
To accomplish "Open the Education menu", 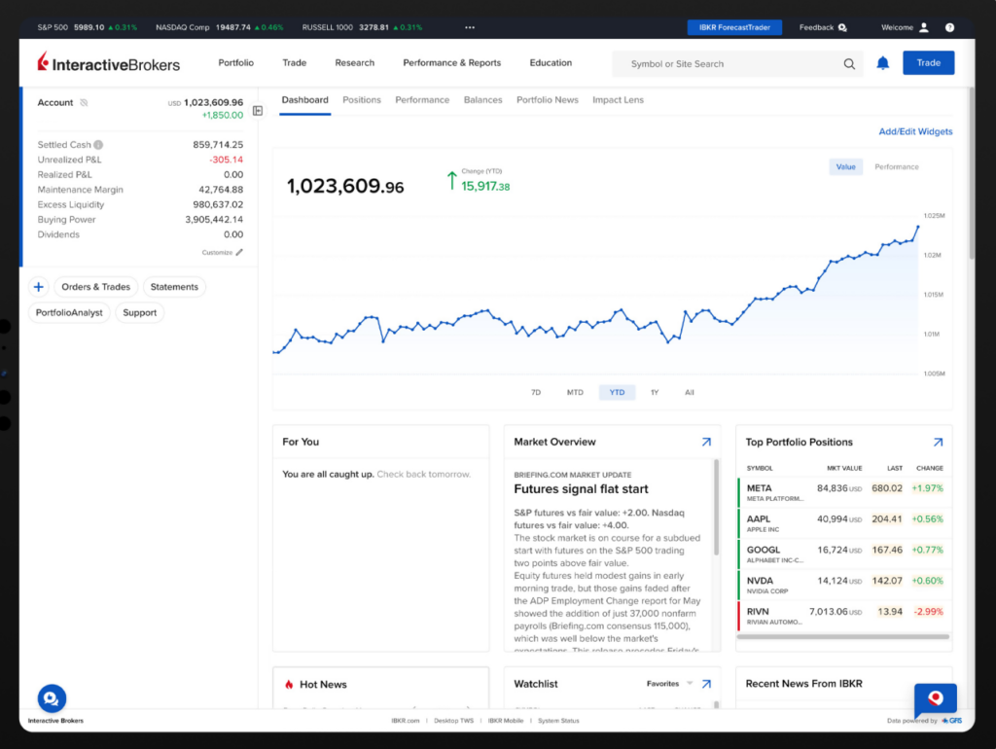I will [x=551, y=63].
